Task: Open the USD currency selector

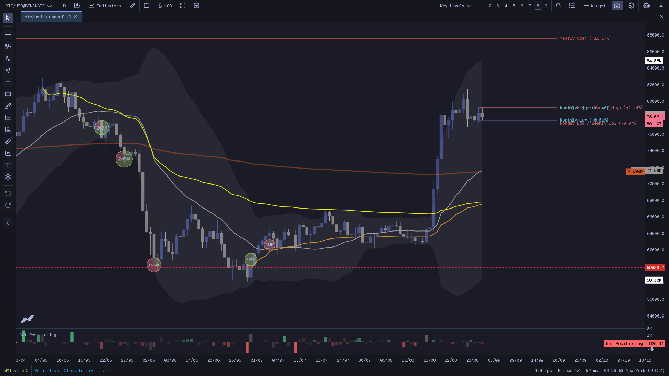Action: [x=165, y=6]
